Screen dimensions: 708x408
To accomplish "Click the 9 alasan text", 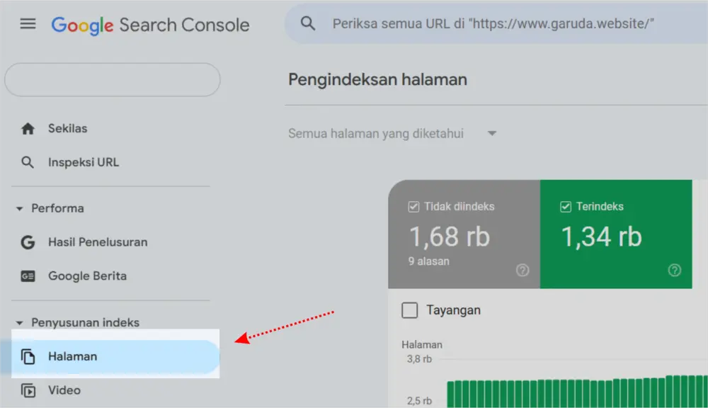I will [x=428, y=261].
